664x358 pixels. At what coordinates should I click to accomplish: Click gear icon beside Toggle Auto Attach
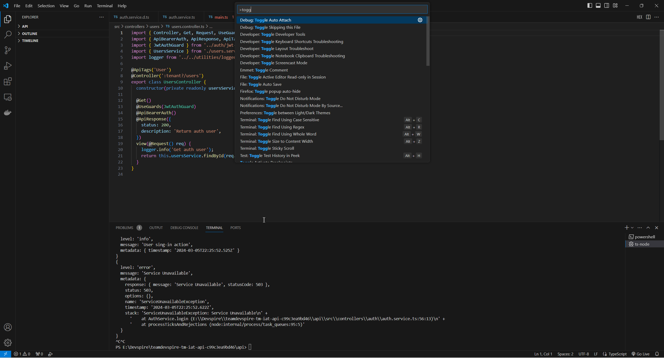pyautogui.click(x=420, y=20)
